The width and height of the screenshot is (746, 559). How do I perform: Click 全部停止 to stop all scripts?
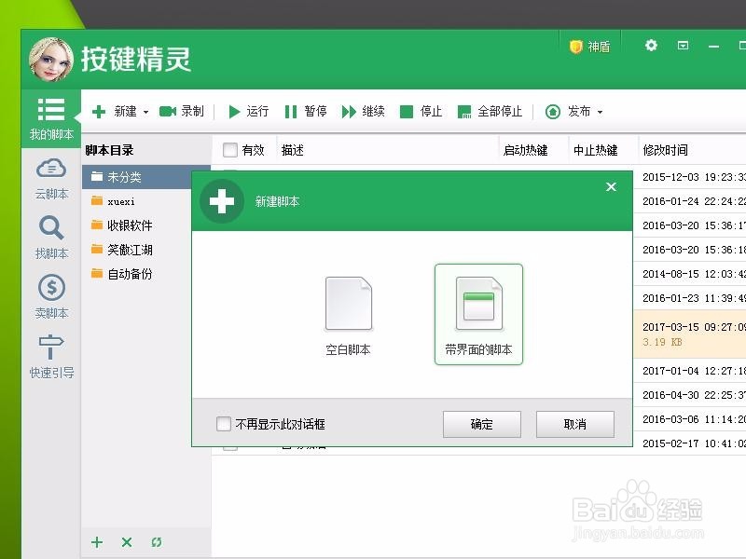[490, 111]
